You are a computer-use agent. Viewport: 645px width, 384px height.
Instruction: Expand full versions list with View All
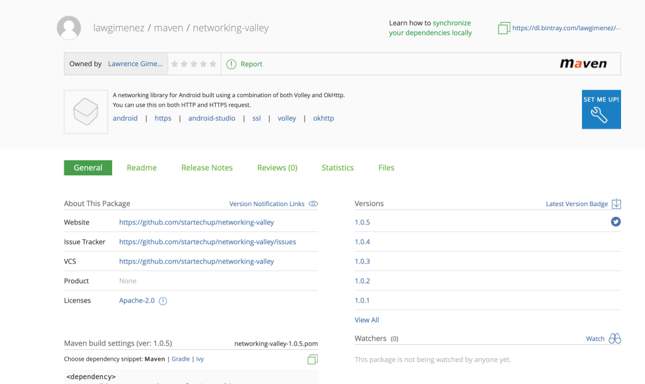coord(366,320)
